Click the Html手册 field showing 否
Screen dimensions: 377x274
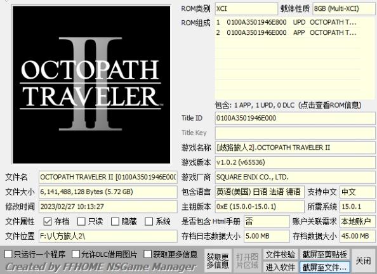click(x=267, y=221)
